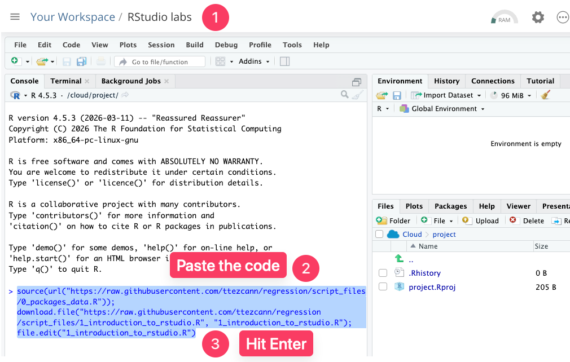
Task: Open project settings gear icon
Action: click(538, 17)
